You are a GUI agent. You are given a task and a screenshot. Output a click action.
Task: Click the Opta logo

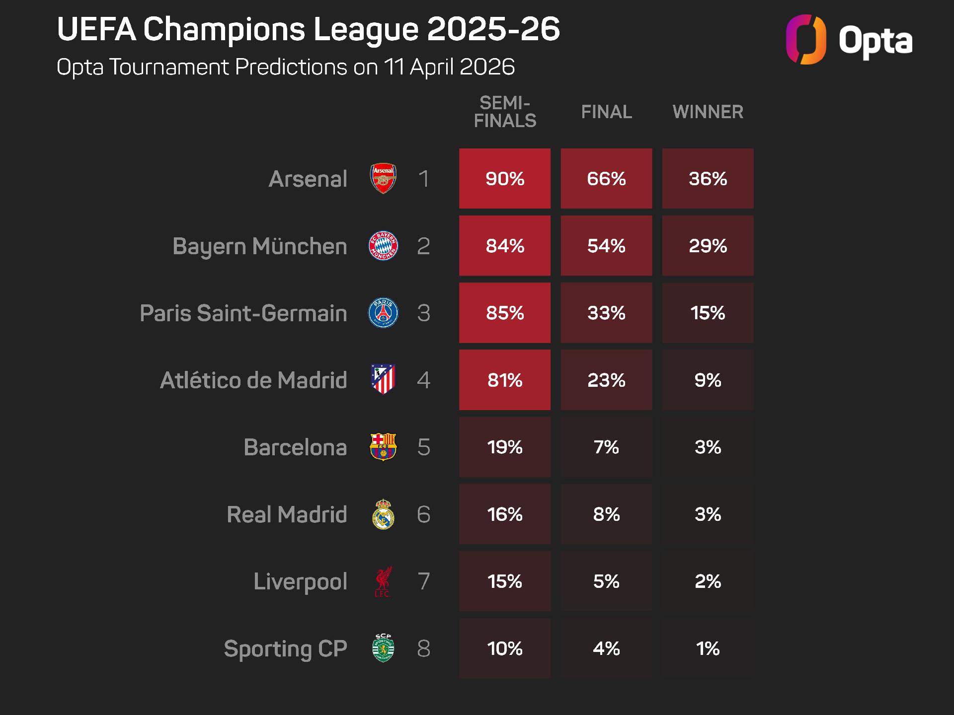click(849, 40)
